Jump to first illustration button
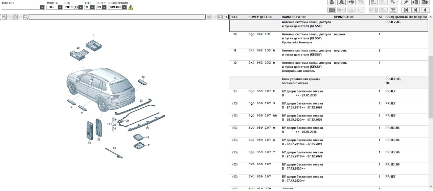This screenshot has height=191, width=433. pos(406,10)
